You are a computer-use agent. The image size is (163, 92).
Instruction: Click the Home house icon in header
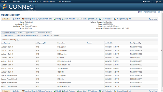[144, 2]
